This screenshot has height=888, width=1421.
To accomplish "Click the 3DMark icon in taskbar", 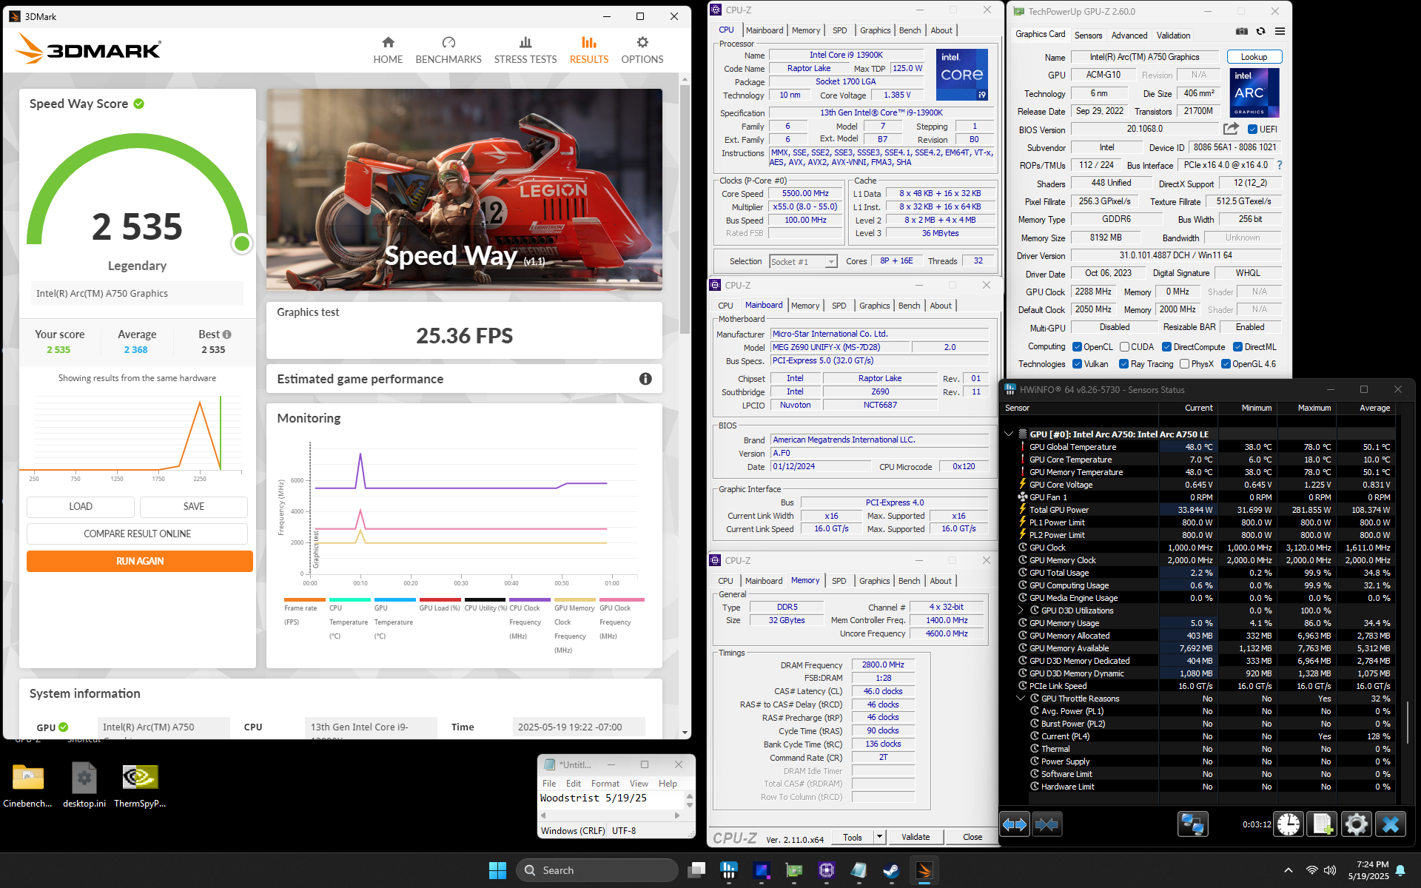I will pyautogui.click(x=924, y=870).
